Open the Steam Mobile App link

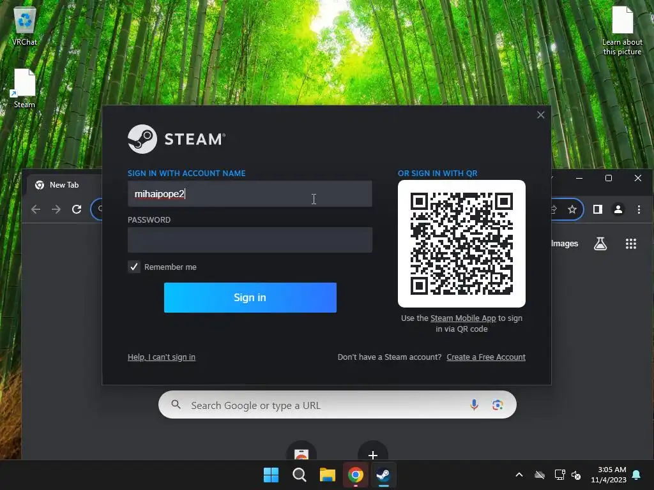pos(463,318)
